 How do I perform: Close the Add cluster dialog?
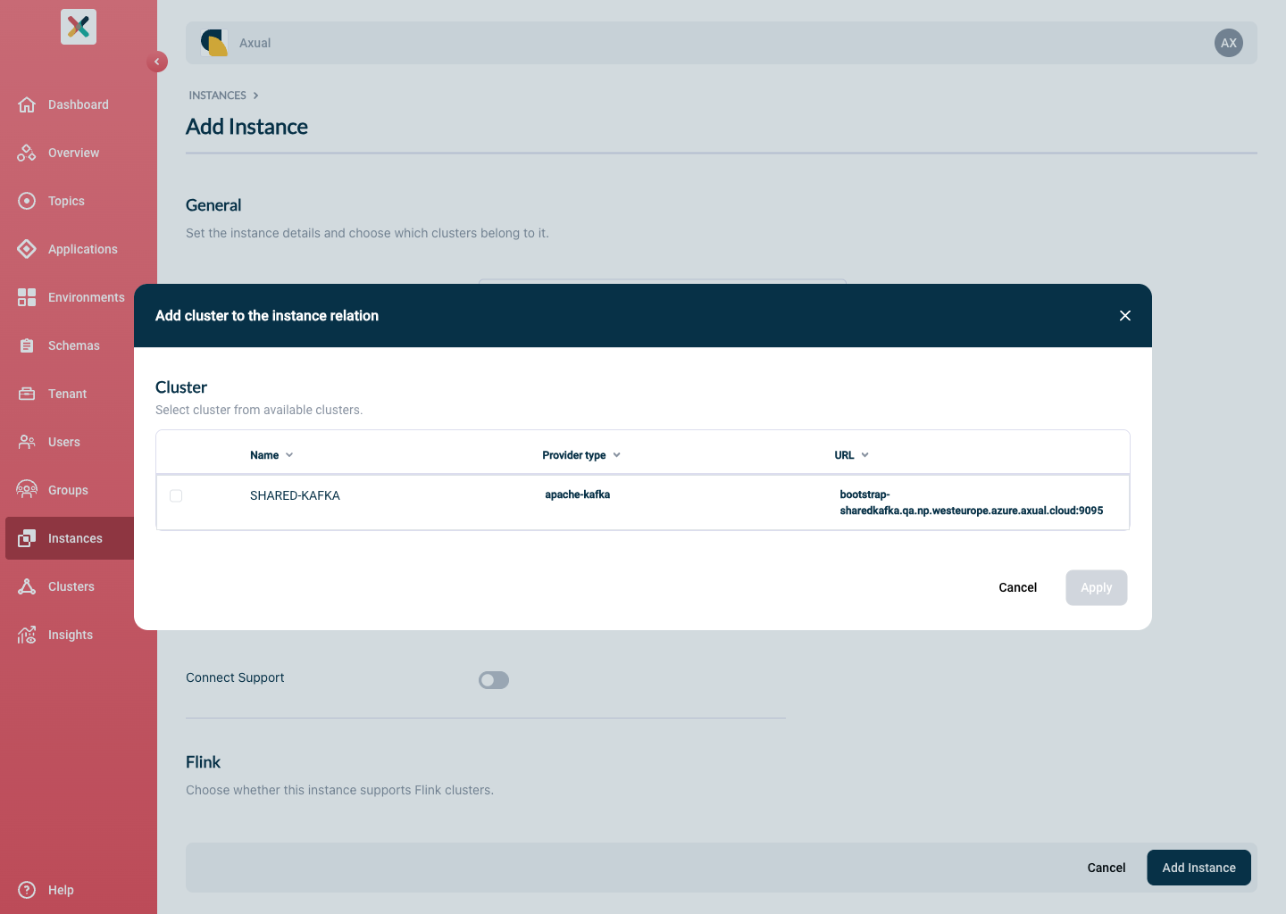click(x=1125, y=315)
